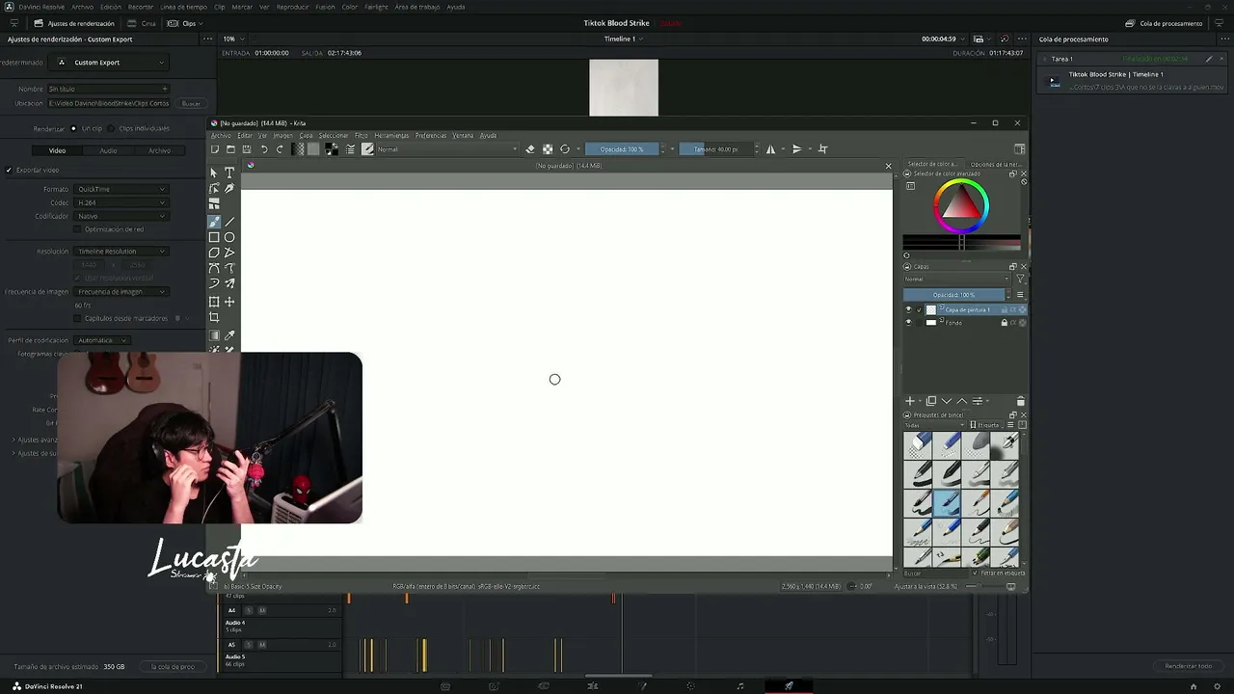Viewport: 1234px width, 694px height.
Task: Click the Nombre input field in render settings
Action: (109, 89)
